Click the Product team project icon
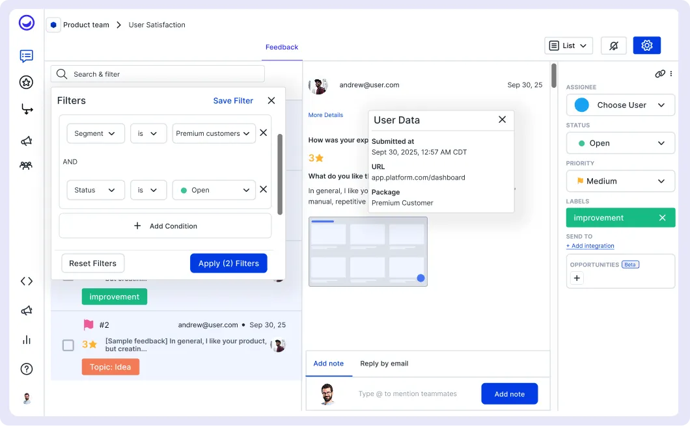Image resolution: width=690 pixels, height=426 pixels. (53, 25)
